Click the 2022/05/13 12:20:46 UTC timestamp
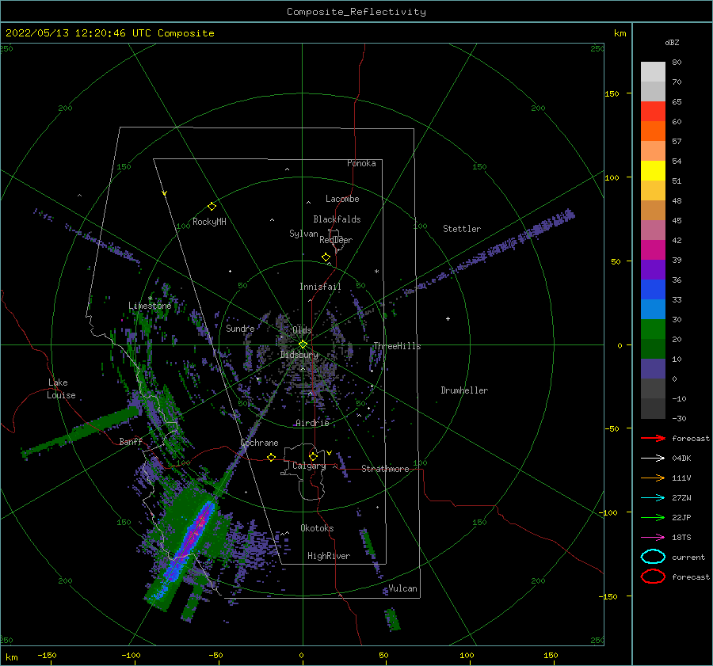The height and width of the screenshot is (666, 713). (x=80, y=33)
